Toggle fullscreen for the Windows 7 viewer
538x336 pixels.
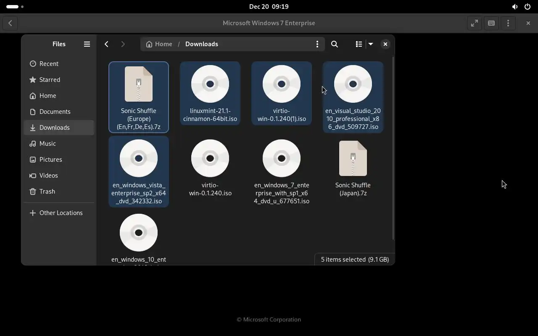pos(475,23)
